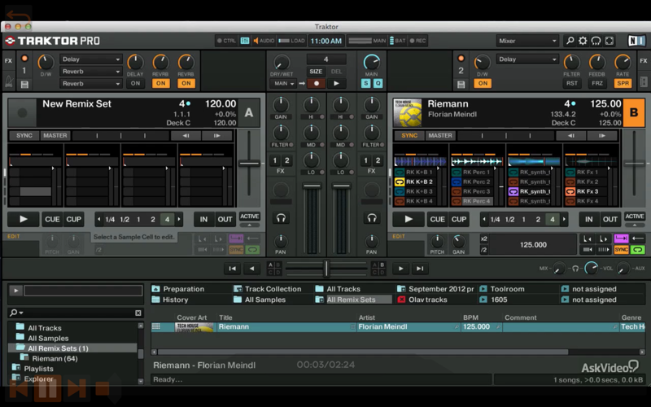Toggle FX 1 Delay ON button

pos(135,84)
